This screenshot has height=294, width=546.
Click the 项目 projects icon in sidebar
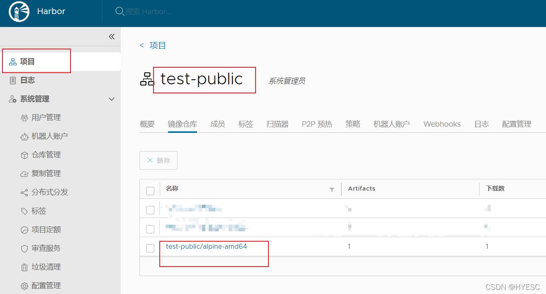(x=13, y=62)
